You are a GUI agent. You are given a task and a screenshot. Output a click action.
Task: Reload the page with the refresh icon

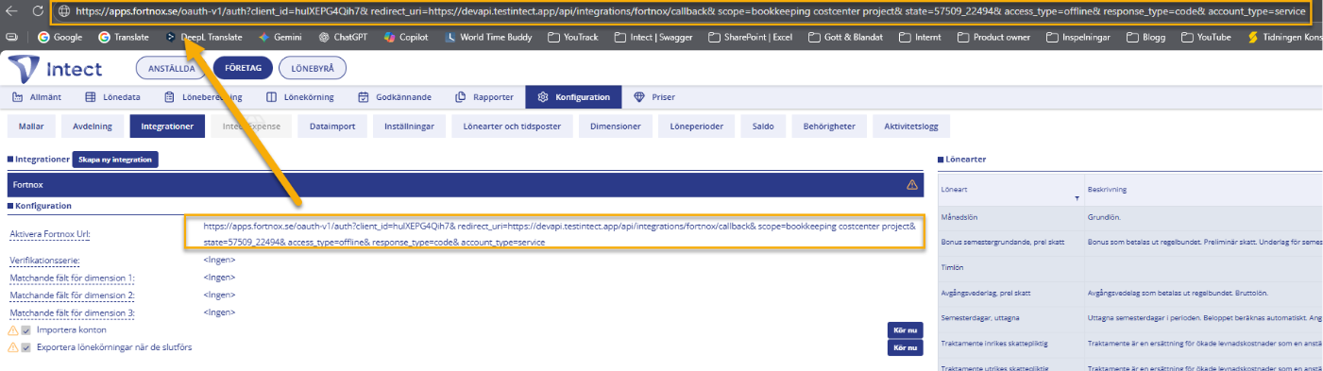pos(37,11)
